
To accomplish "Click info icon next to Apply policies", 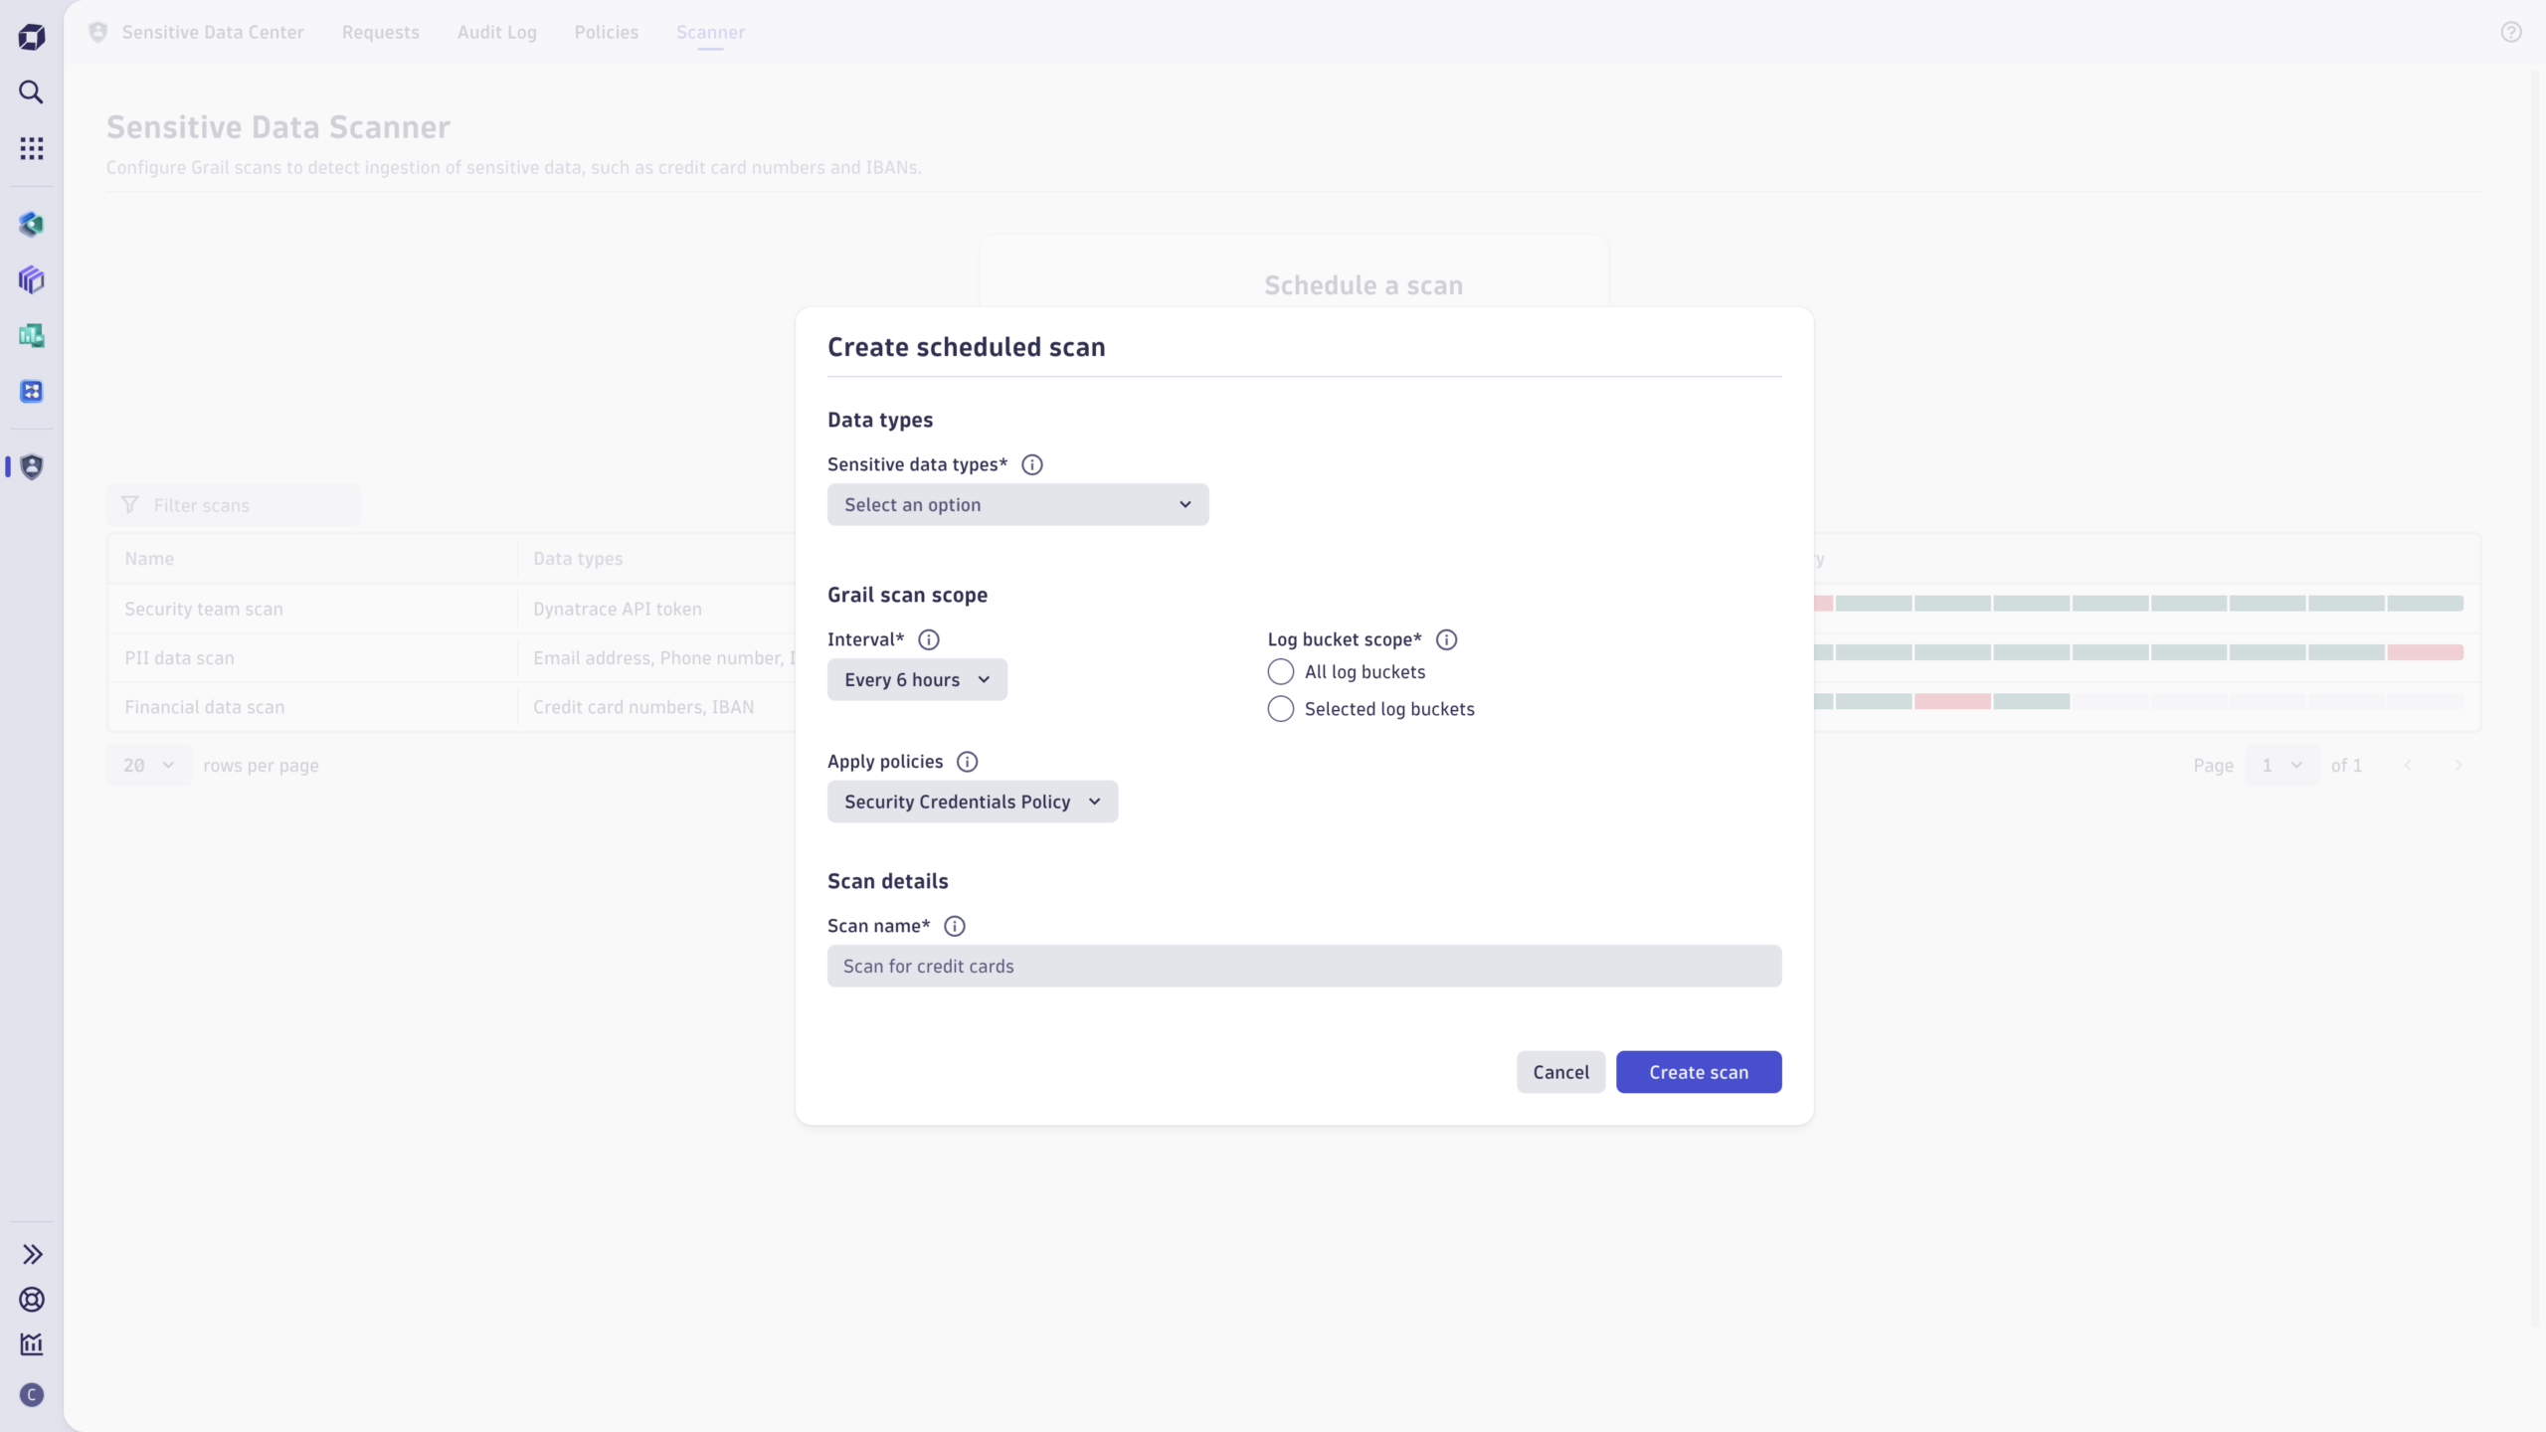I will [968, 762].
